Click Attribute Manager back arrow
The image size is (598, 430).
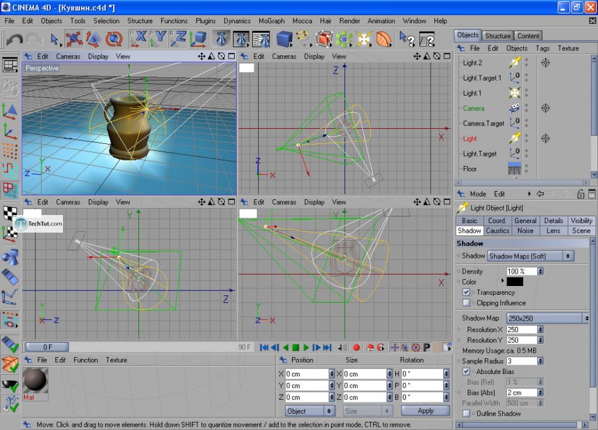click(x=540, y=194)
